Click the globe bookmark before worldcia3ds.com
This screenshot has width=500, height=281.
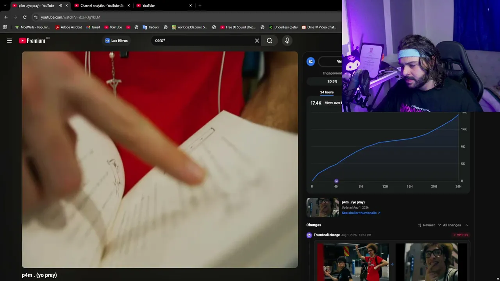tap(166, 27)
